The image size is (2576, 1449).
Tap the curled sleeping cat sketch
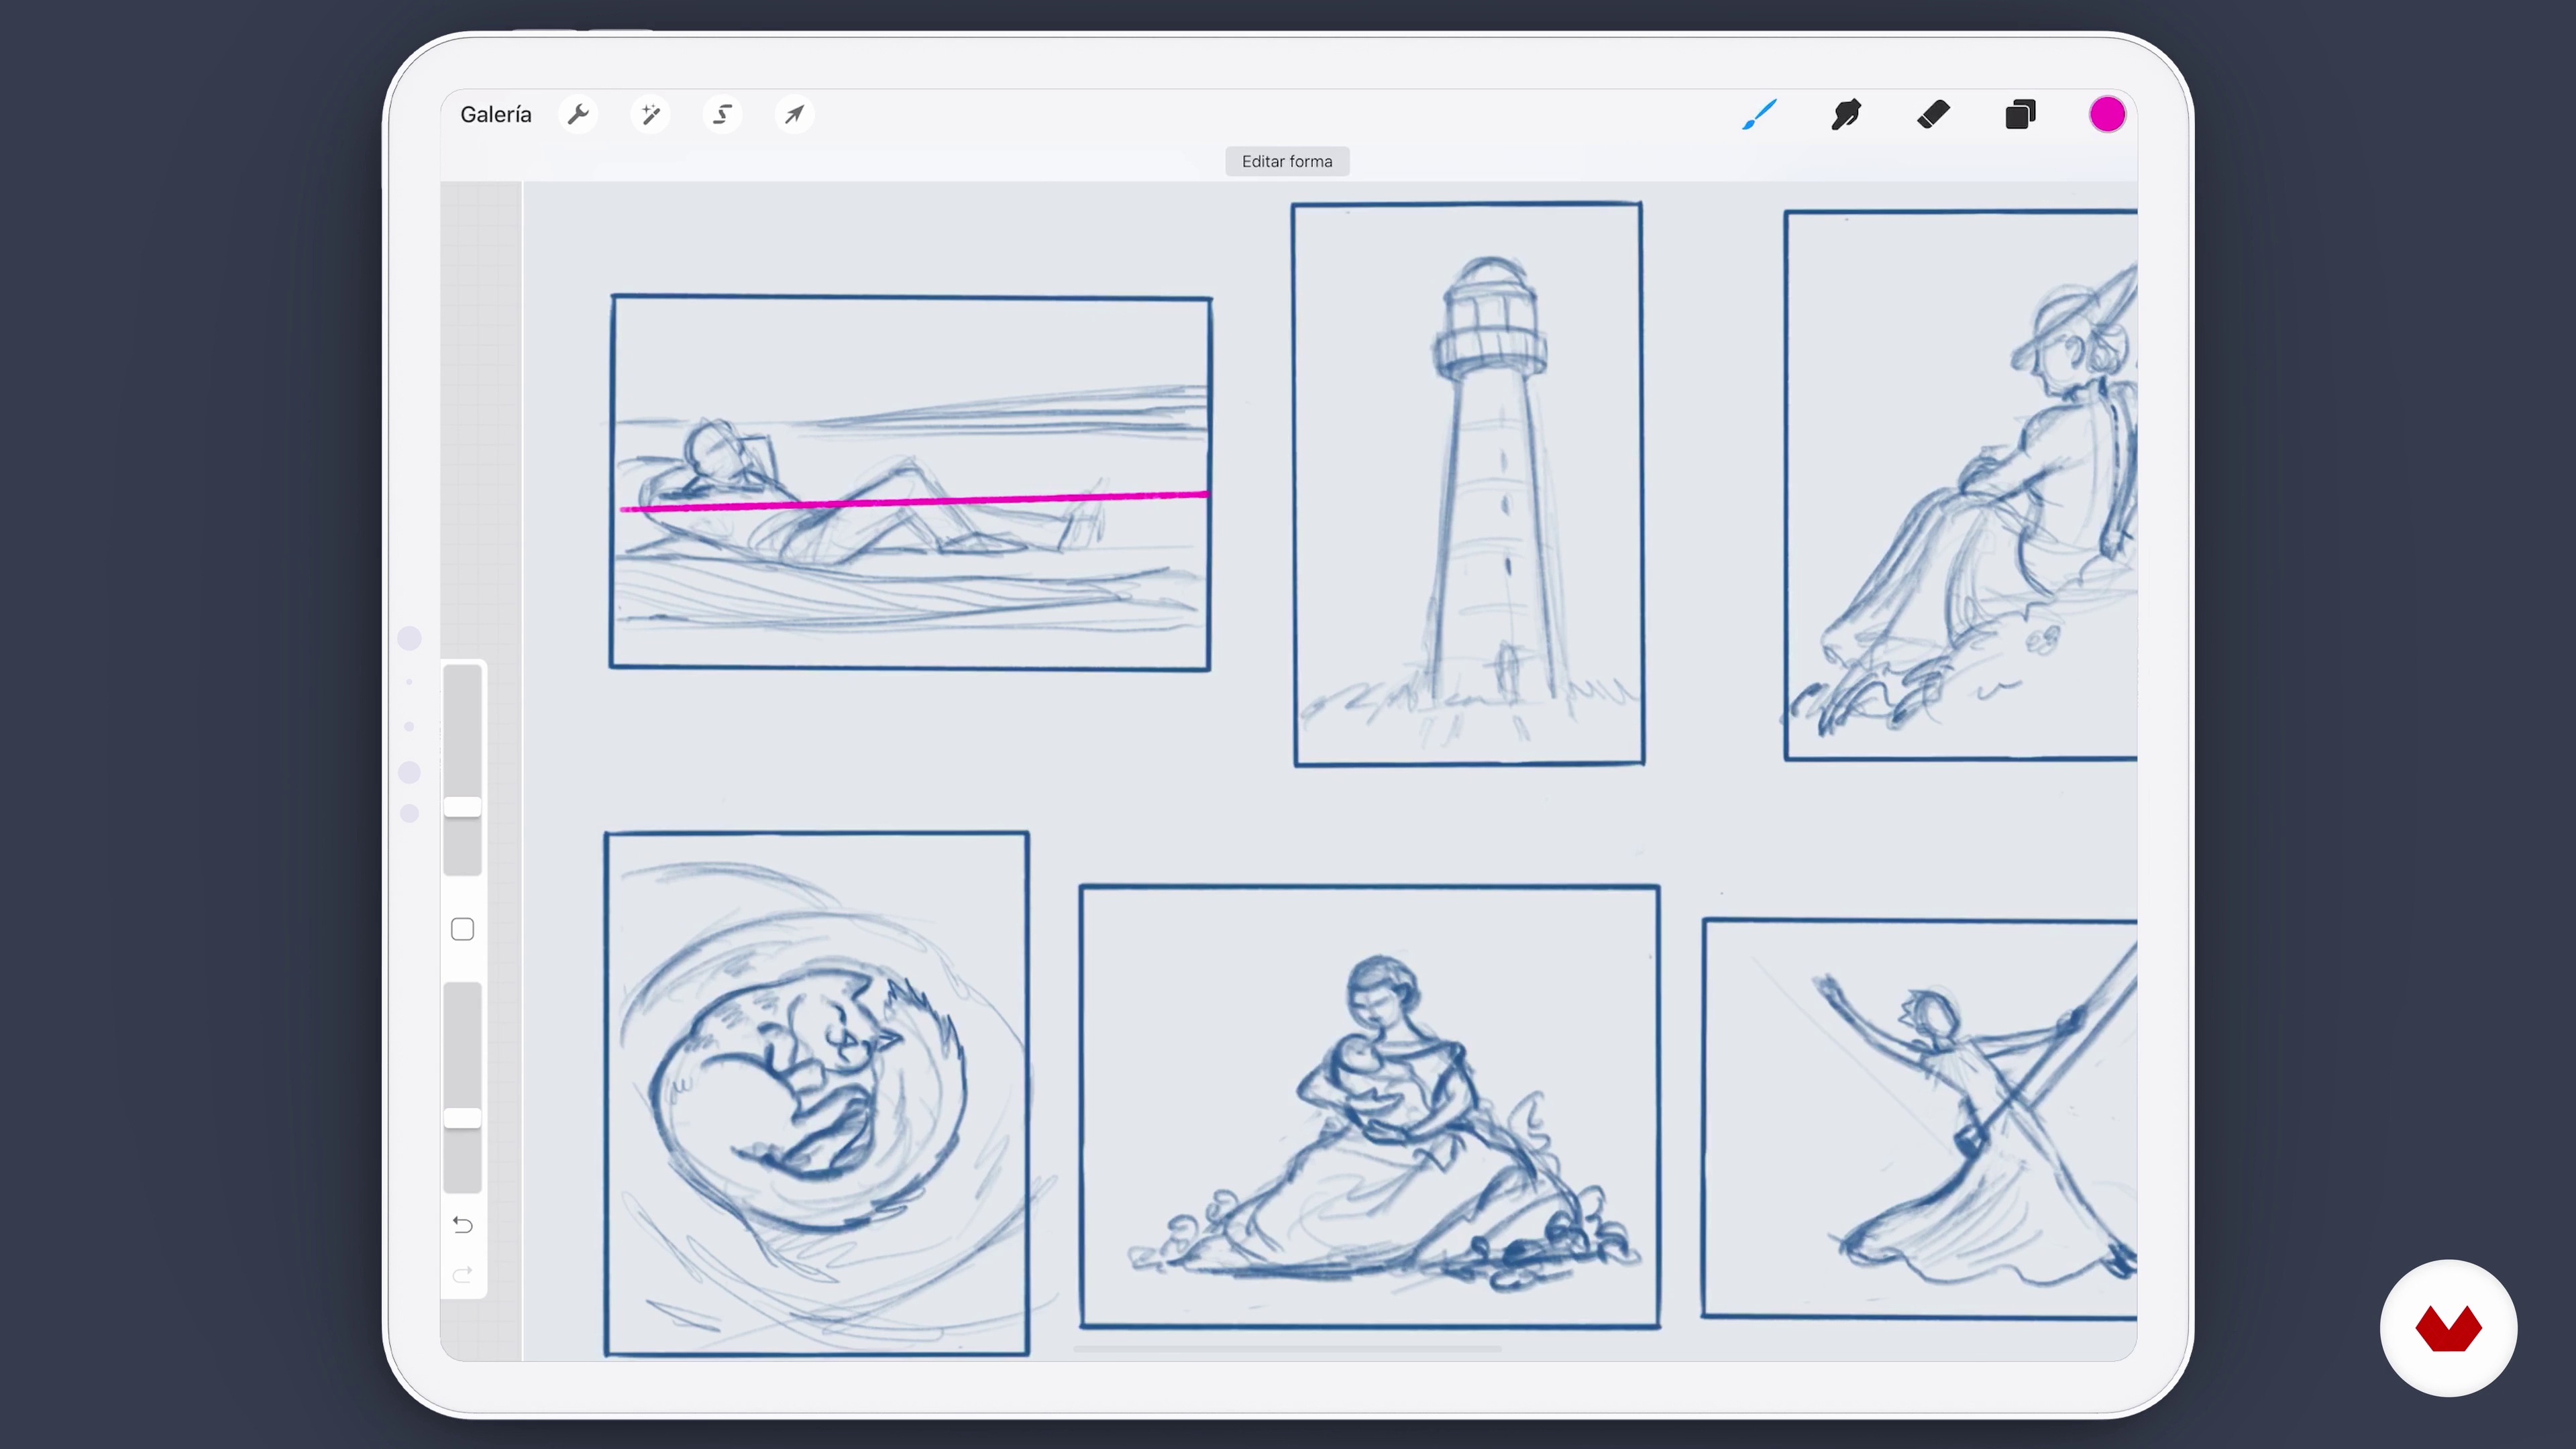(816, 1093)
